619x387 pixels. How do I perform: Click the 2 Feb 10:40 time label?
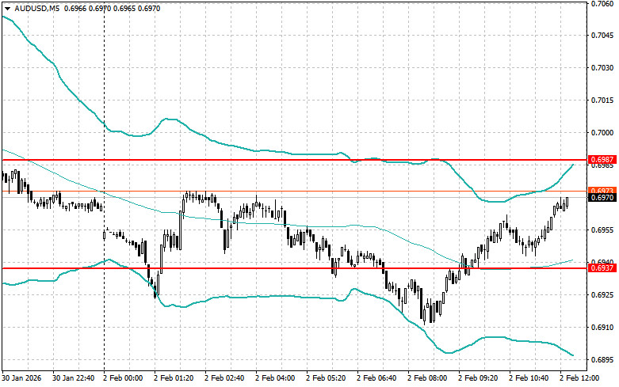[529, 378]
